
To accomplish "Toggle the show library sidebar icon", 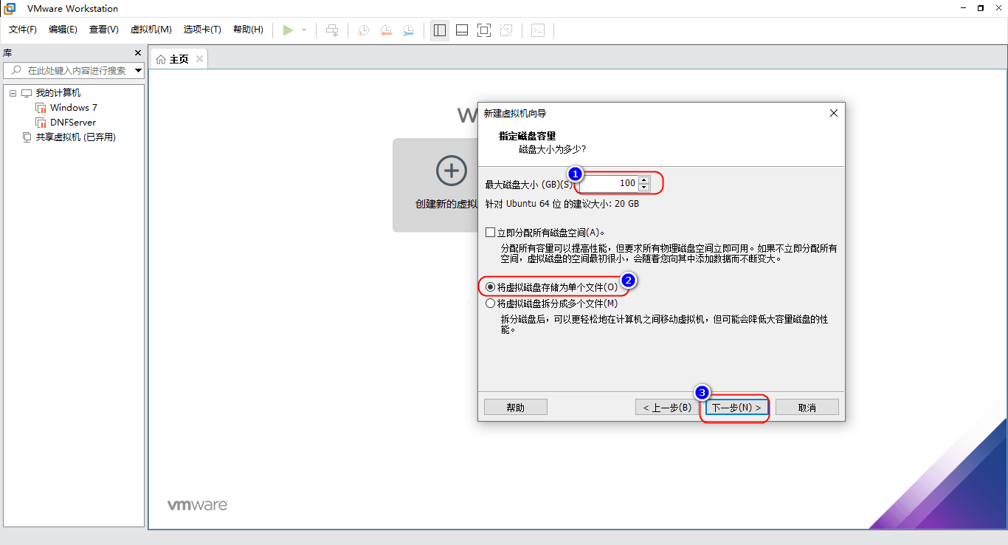I will [440, 30].
